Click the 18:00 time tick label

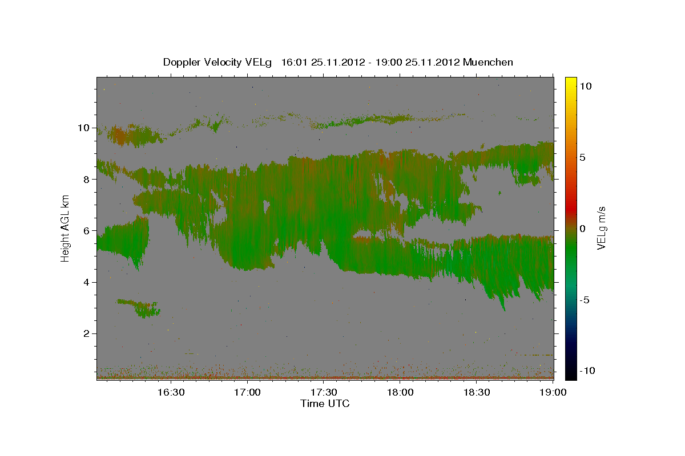pyautogui.click(x=401, y=392)
